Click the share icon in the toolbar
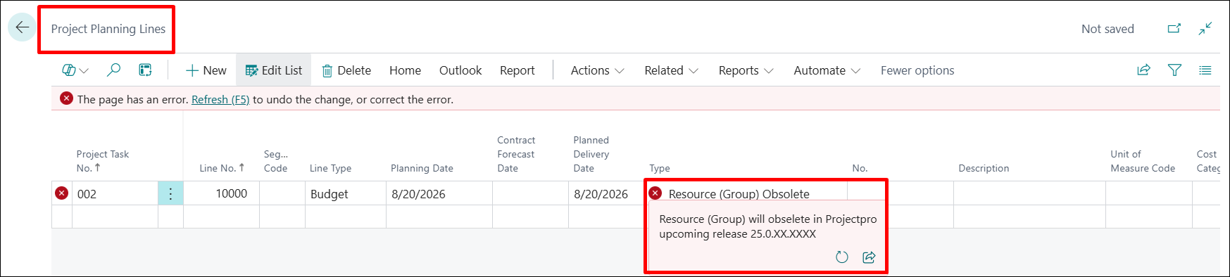 [x=1143, y=70]
